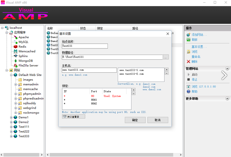Image resolution: width=231 pixels, height=157 pixels.
Task: Expand the Test111 site node
Action: tap(11, 127)
